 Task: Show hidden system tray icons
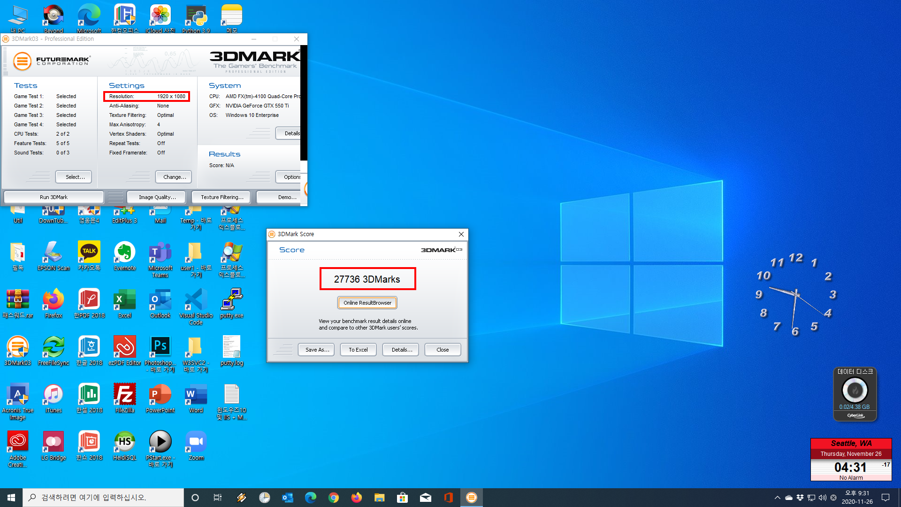coord(778,498)
